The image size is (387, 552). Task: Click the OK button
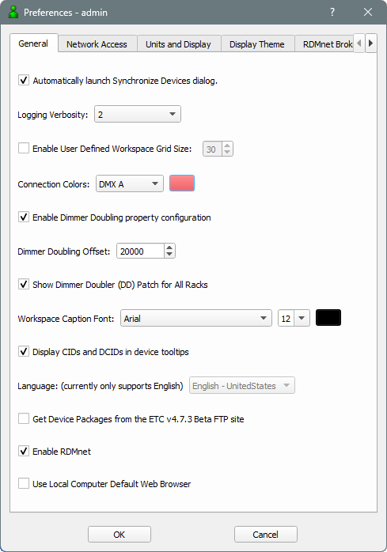tap(120, 534)
